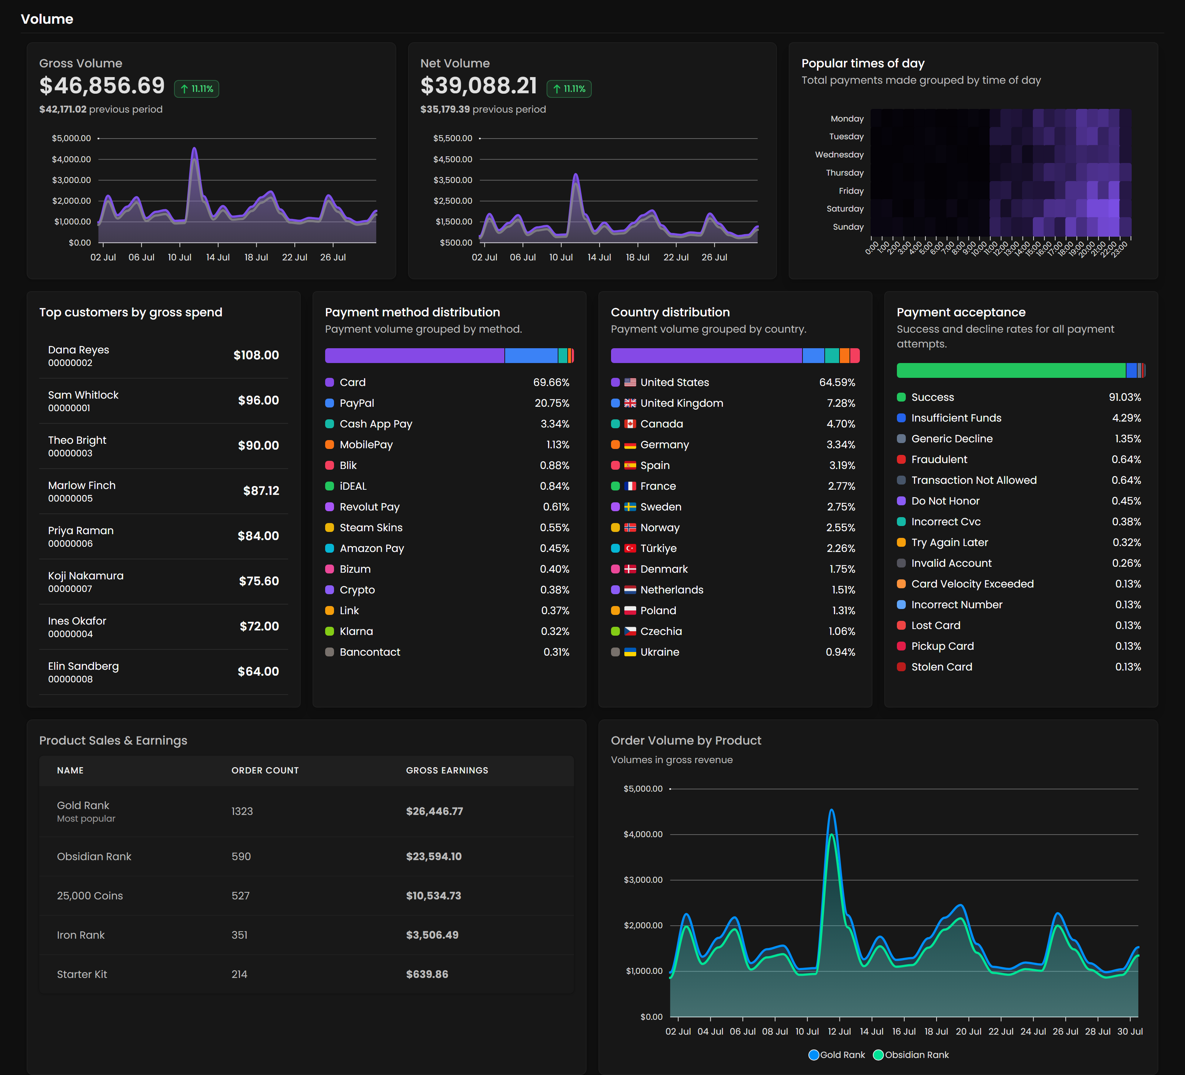Open the 25,000 Coins product row
Viewport: 1185px width, 1075px height.
[x=306, y=896]
